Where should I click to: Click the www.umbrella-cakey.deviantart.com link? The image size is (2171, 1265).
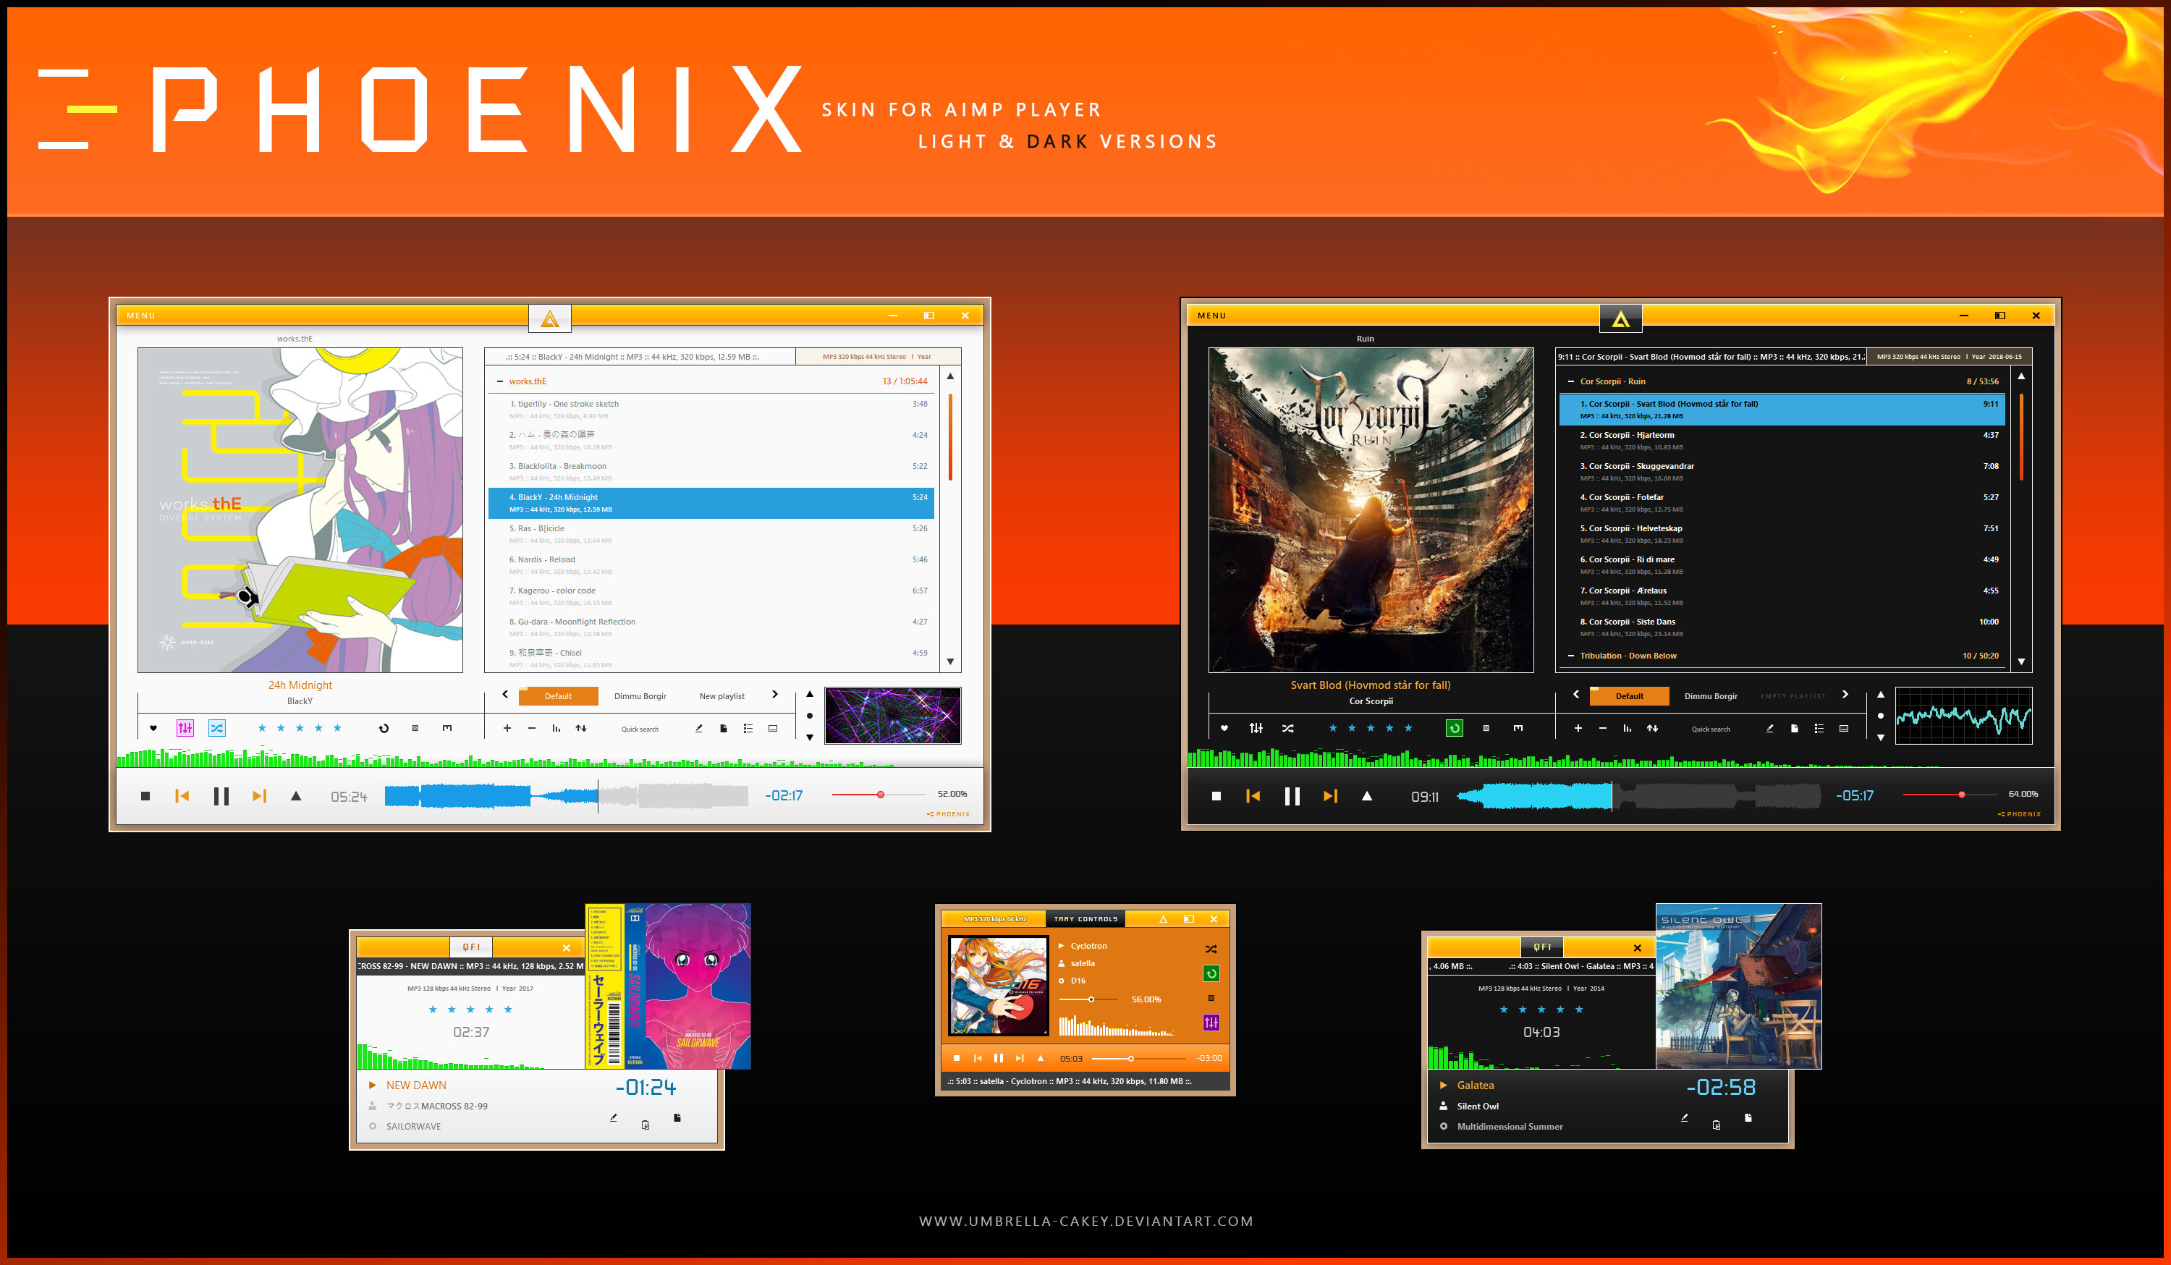(x=1085, y=1222)
